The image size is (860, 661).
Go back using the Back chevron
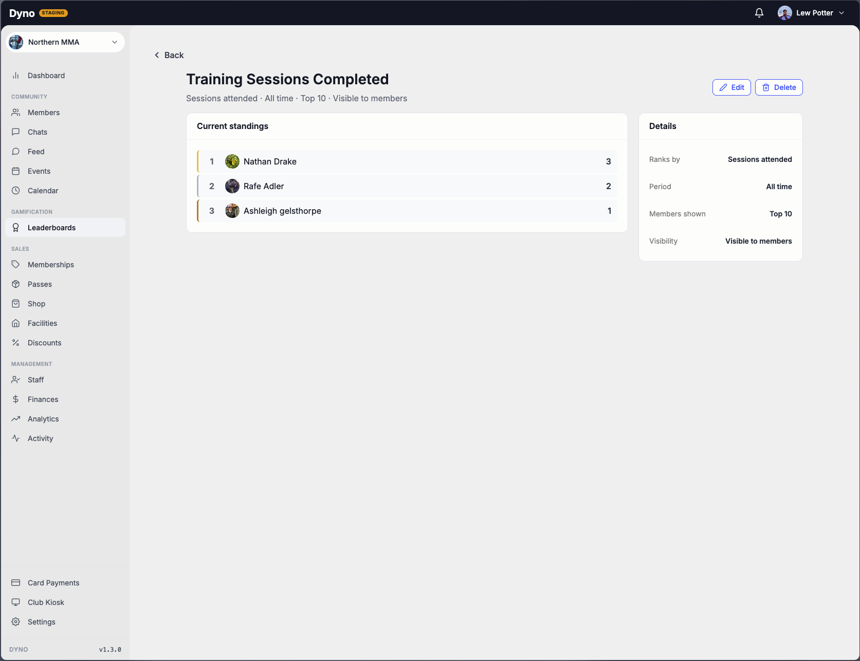tap(169, 55)
